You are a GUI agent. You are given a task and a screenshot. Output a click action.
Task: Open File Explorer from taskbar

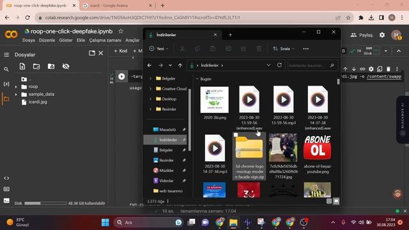(233, 222)
